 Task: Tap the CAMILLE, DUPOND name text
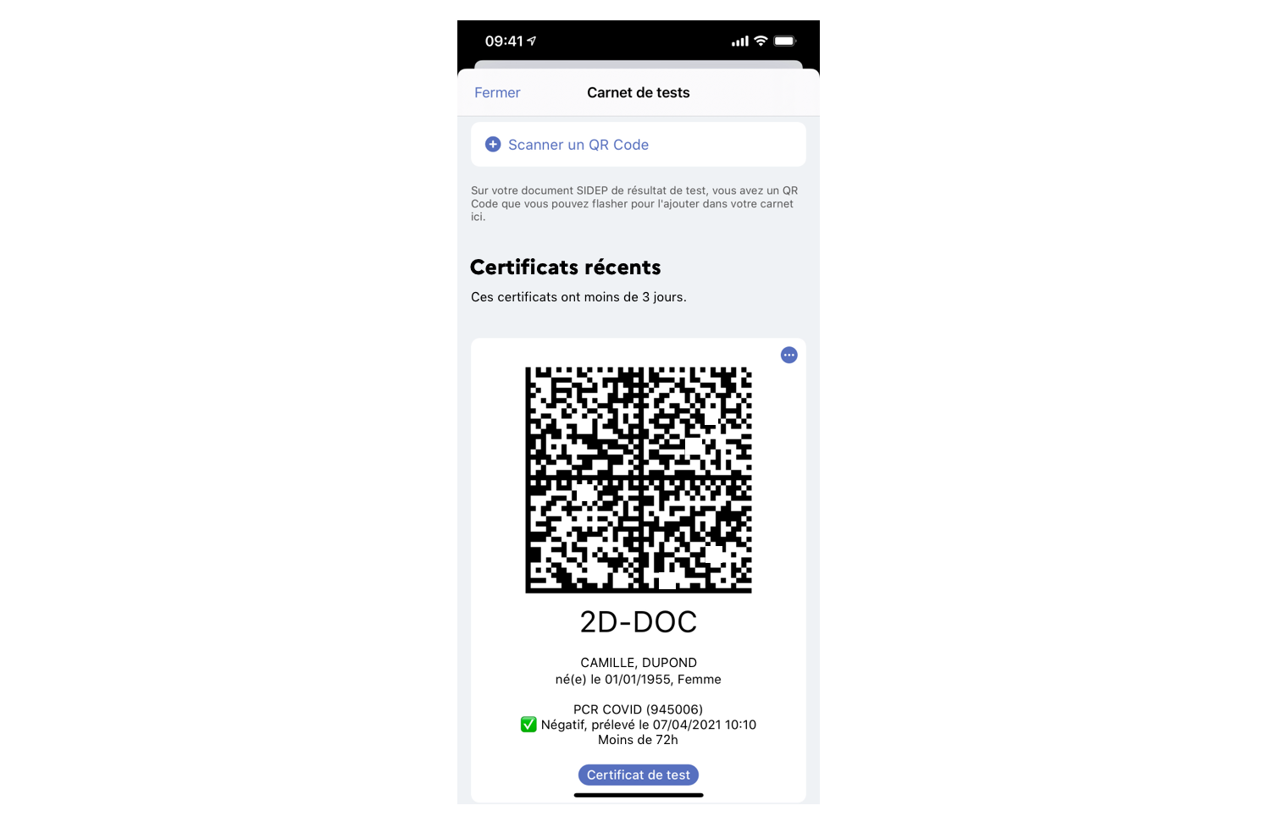[x=639, y=663]
